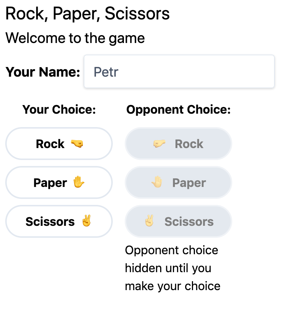Click the name Petr inside the text box

tap(106, 72)
